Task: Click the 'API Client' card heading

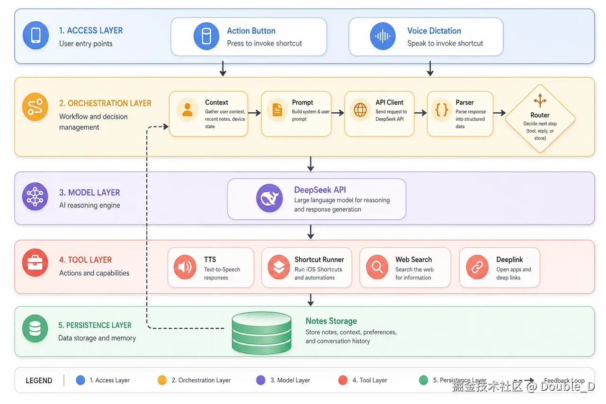Action: tap(390, 102)
